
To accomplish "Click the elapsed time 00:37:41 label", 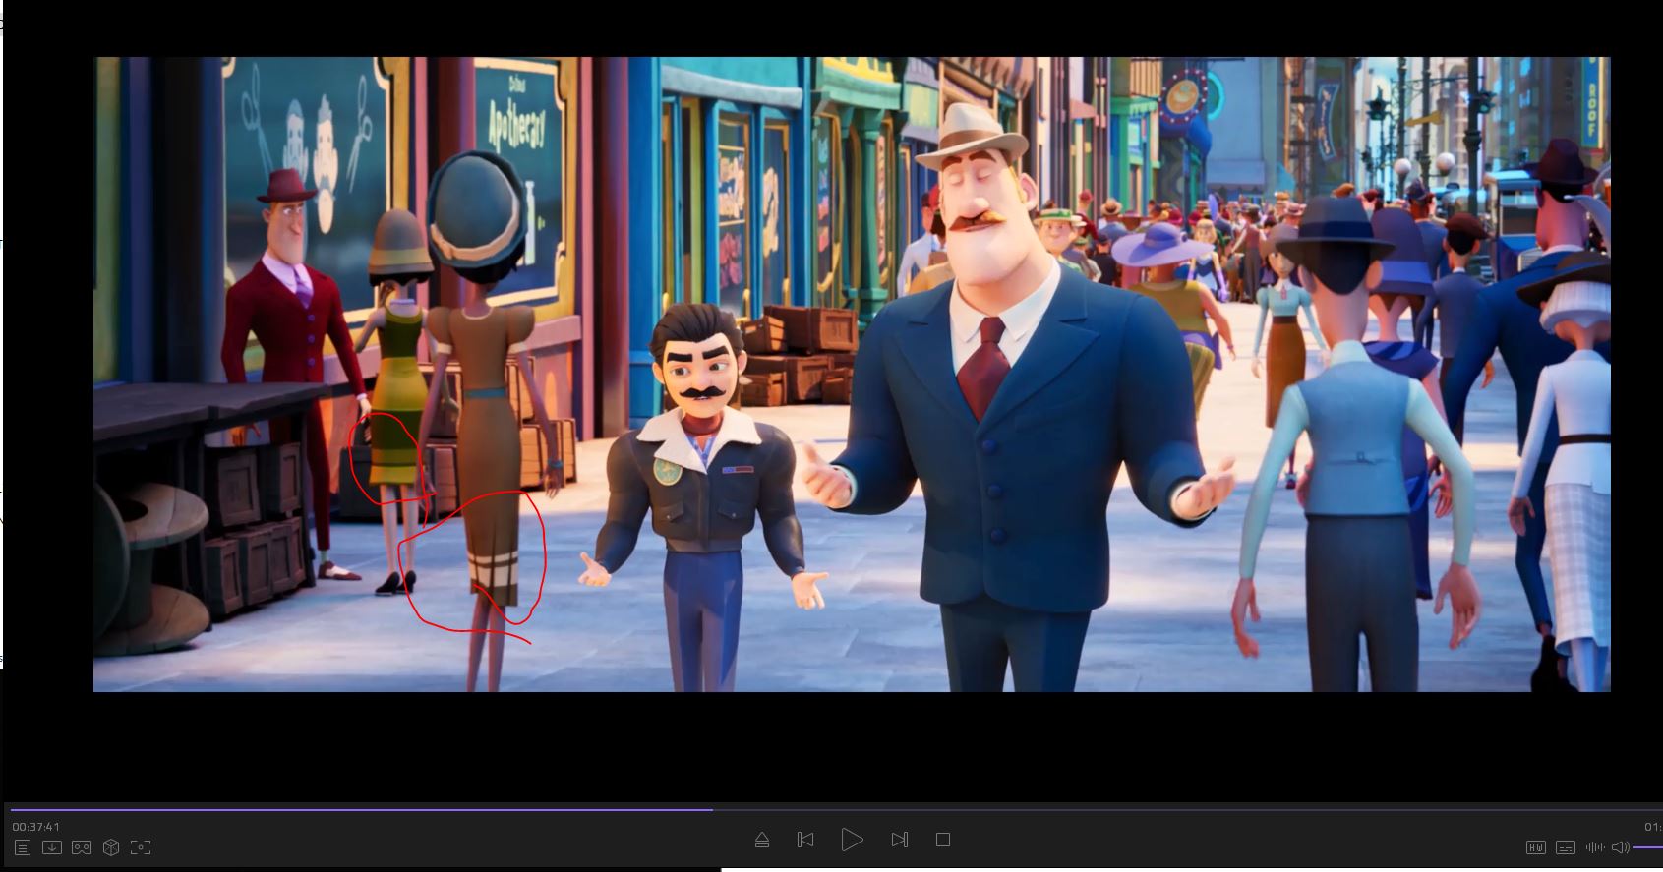I will coord(36,827).
